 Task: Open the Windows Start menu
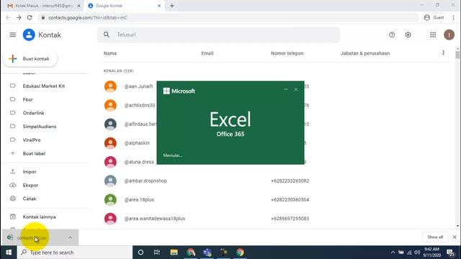(x=9, y=253)
